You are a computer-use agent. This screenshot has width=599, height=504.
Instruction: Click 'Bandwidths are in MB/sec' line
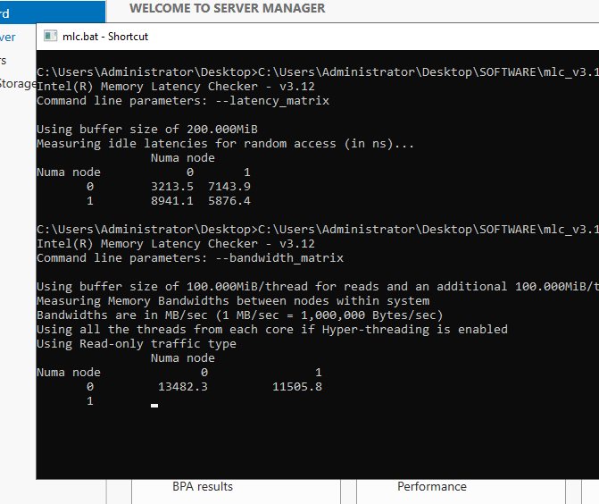click(240, 315)
